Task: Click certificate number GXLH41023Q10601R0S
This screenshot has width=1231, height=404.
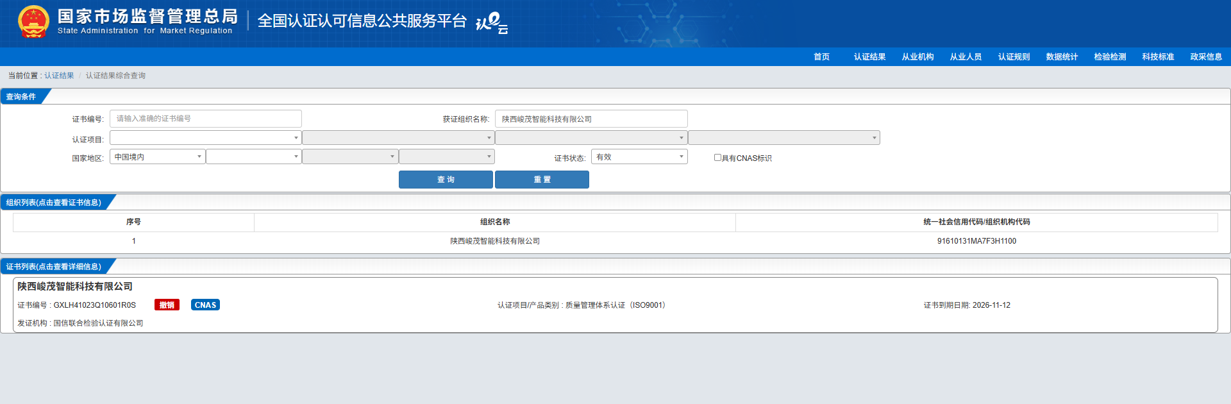Action: pyautogui.click(x=94, y=305)
